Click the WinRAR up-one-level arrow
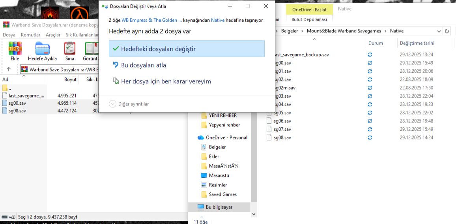 click(x=9, y=69)
